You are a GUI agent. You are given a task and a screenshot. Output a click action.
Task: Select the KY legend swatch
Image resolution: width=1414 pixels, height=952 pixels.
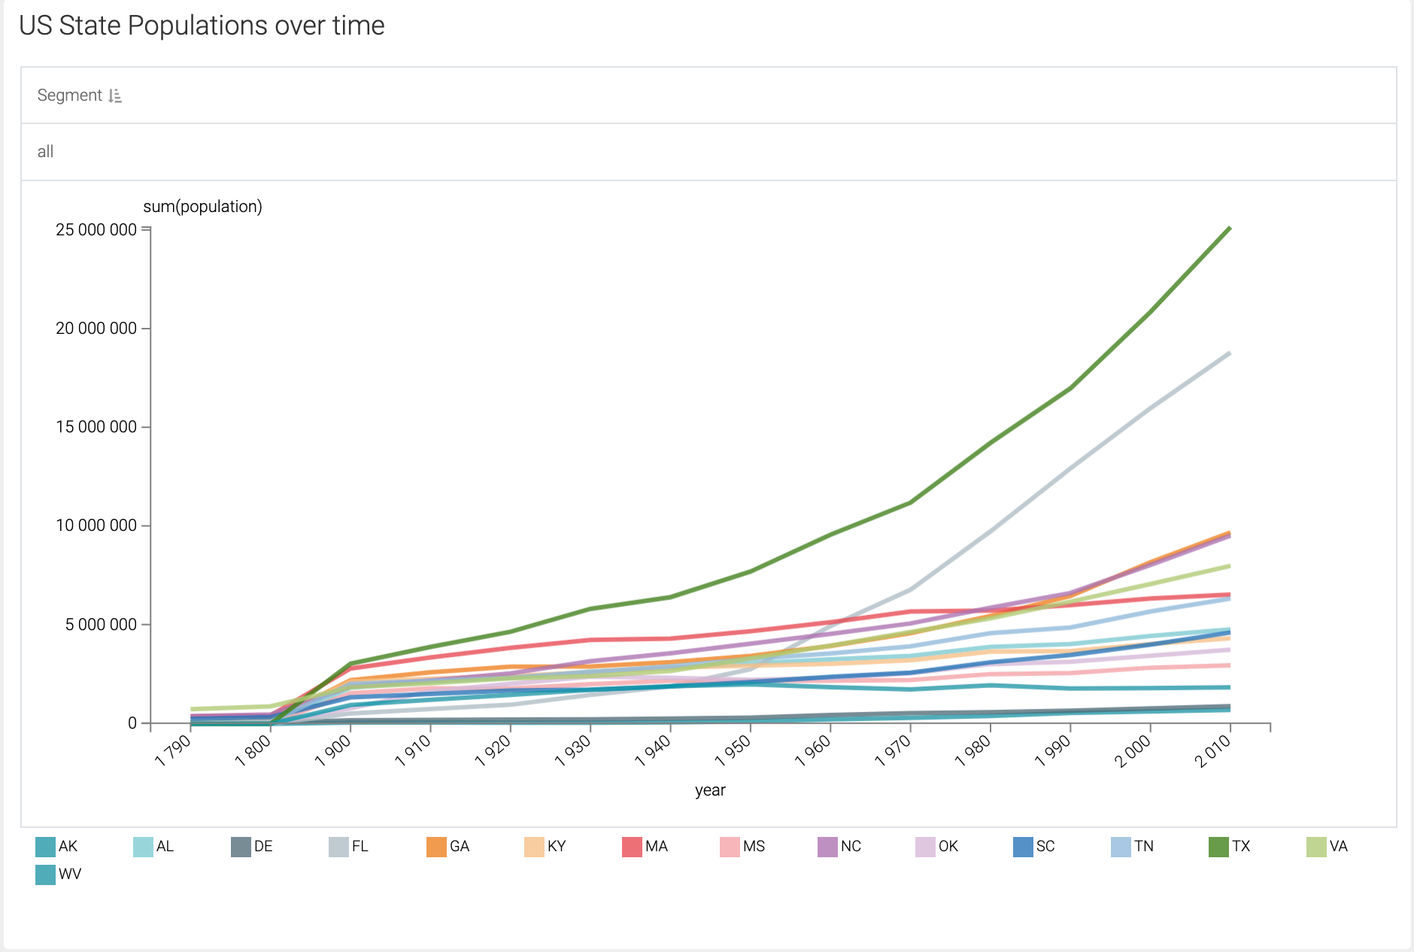(534, 847)
